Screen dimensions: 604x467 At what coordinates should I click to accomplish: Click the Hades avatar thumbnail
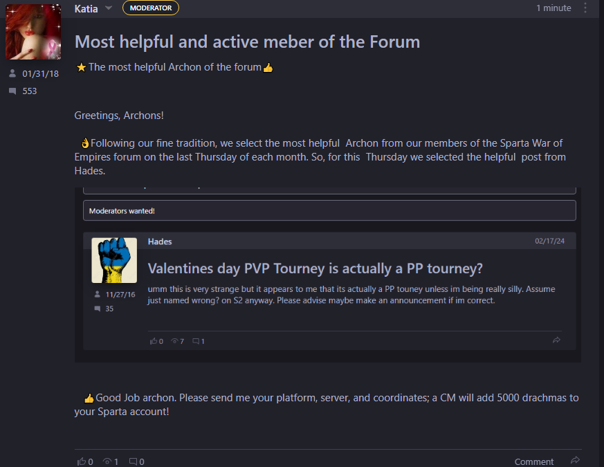[x=114, y=260]
